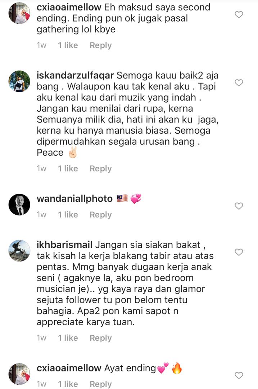The height and width of the screenshot is (389, 258).
Task: Reply to wandaniallphoto's flag comment
Action: (x=101, y=215)
